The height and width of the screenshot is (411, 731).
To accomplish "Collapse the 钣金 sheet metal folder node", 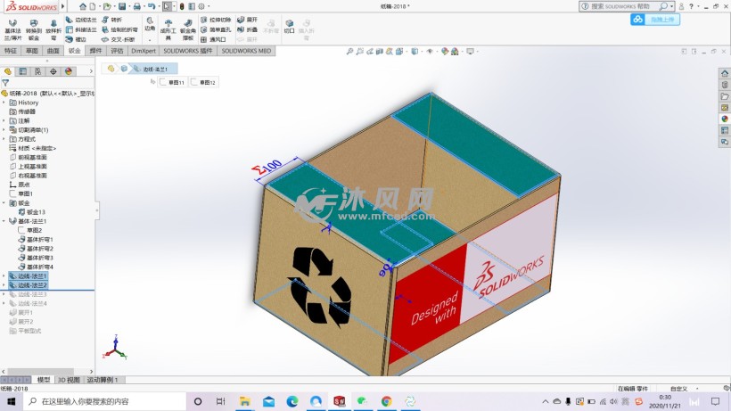I will click(4, 202).
